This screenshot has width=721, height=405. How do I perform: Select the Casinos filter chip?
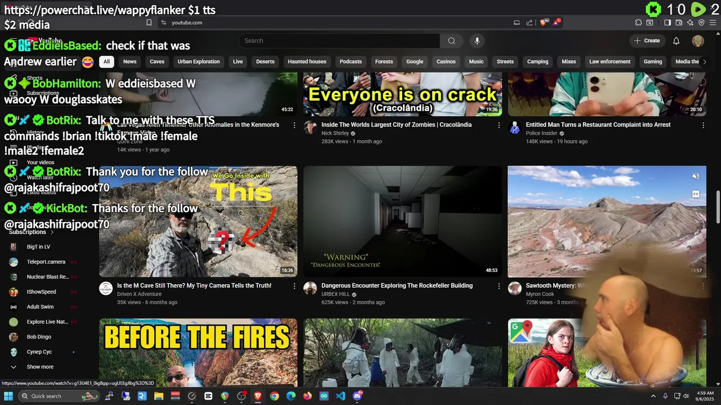pyautogui.click(x=446, y=61)
